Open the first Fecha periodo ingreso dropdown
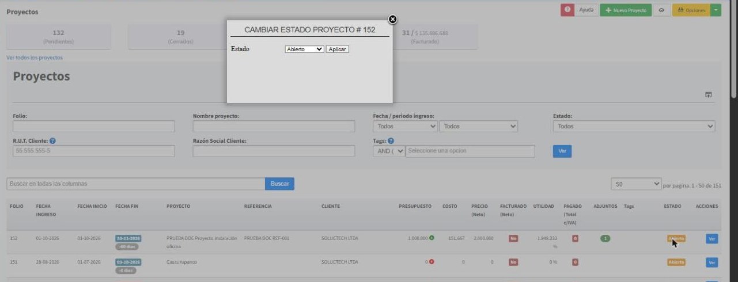738x282 pixels. pos(405,126)
